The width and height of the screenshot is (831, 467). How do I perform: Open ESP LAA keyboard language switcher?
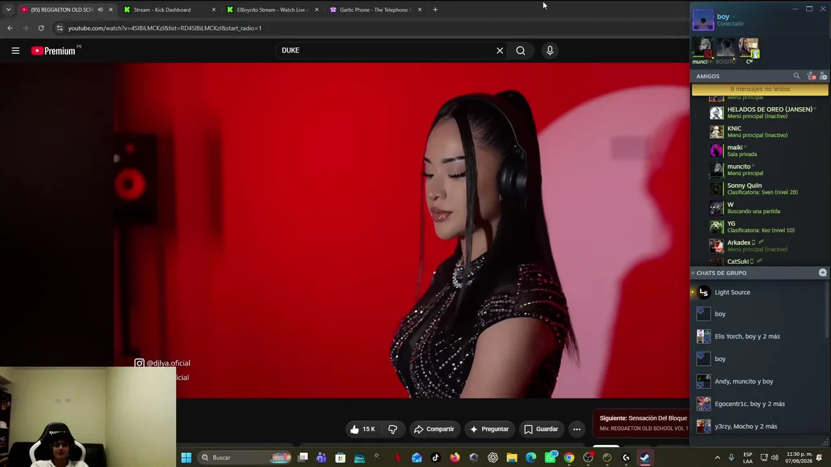[x=748, y=457]
